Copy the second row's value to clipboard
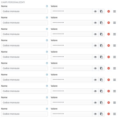The image size is (118, 119). point(102,23)
